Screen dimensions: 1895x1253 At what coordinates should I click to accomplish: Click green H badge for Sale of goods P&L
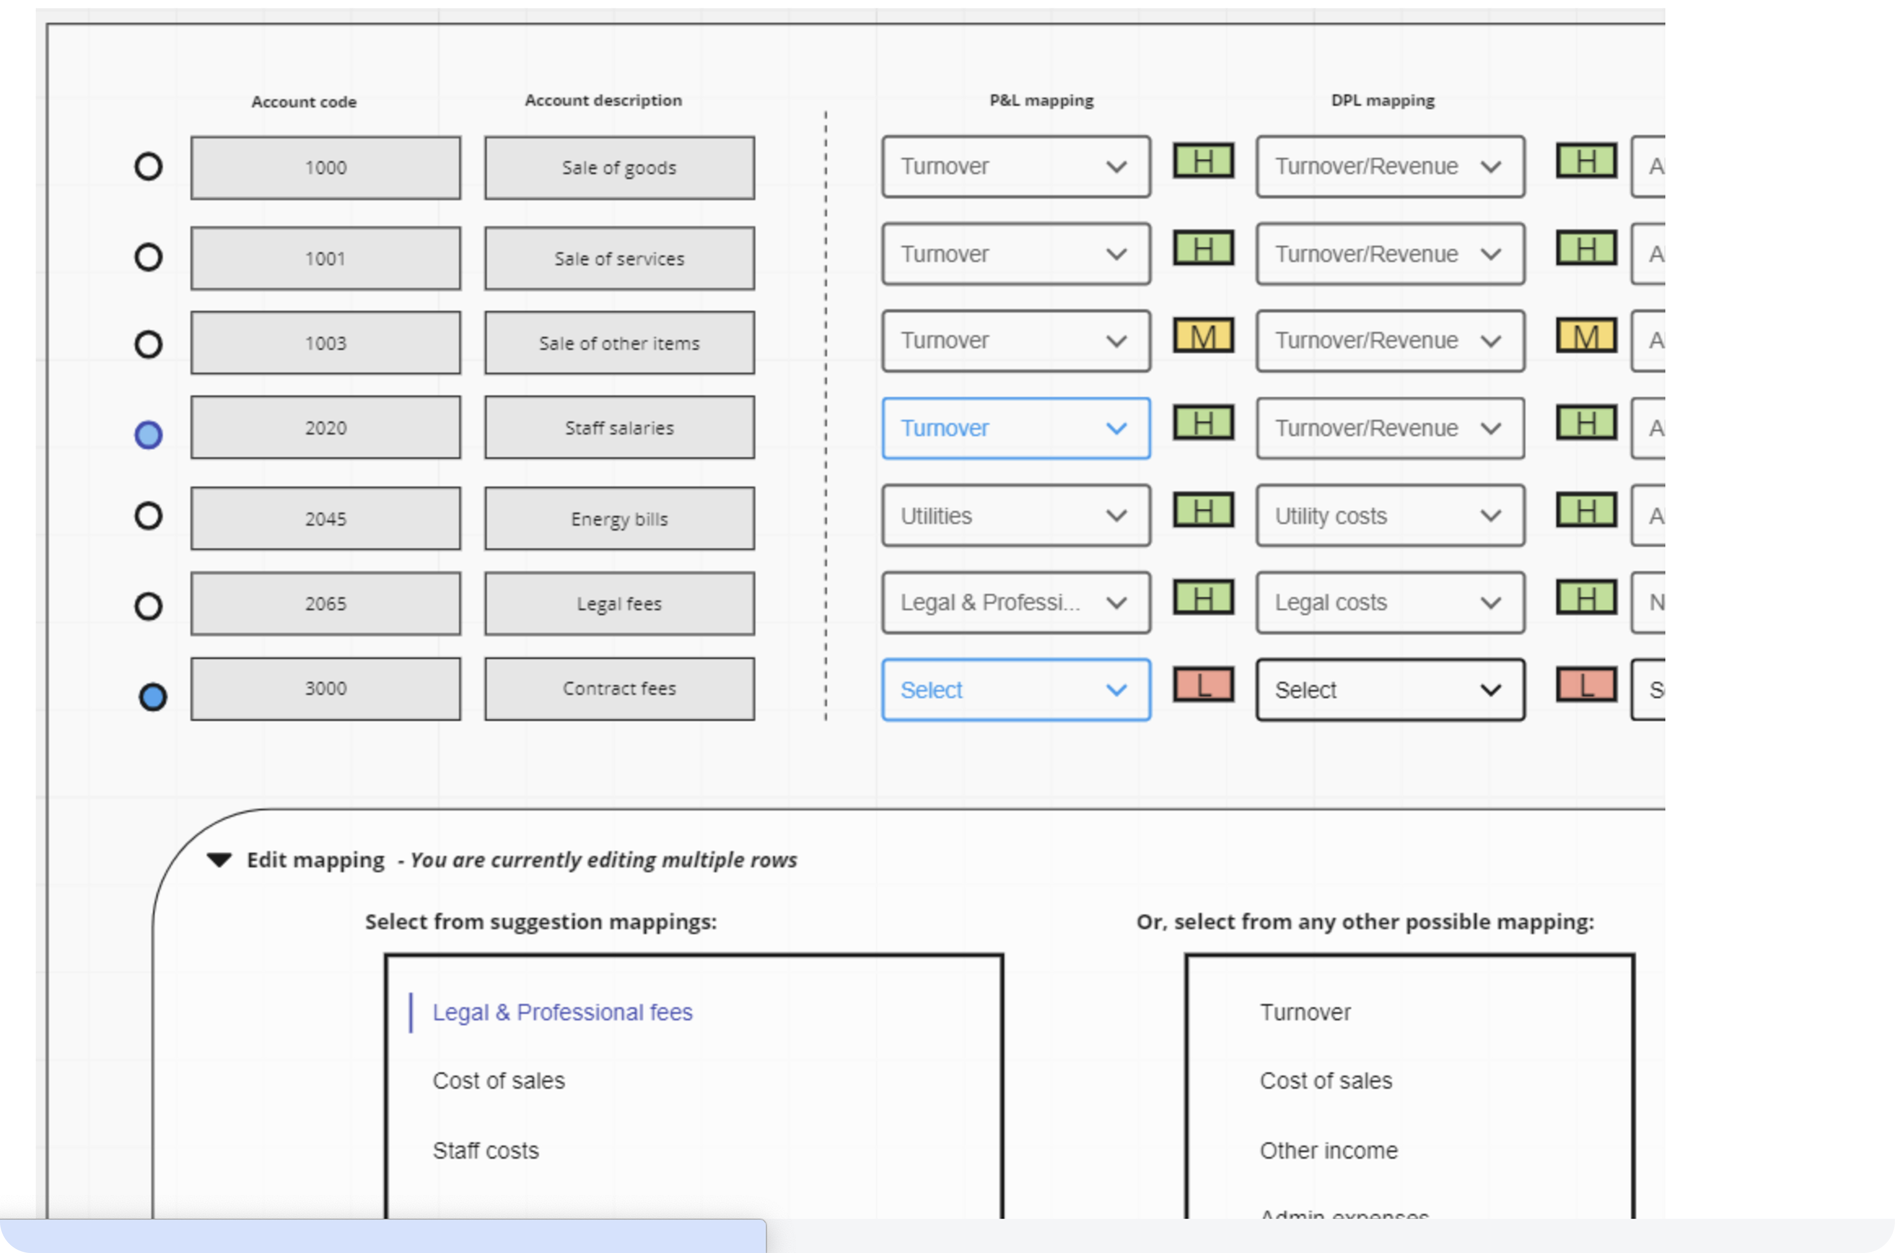tap(1203, 161)
